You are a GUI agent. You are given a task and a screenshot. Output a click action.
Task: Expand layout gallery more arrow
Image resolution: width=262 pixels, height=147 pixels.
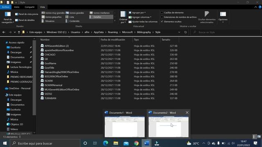115,21
